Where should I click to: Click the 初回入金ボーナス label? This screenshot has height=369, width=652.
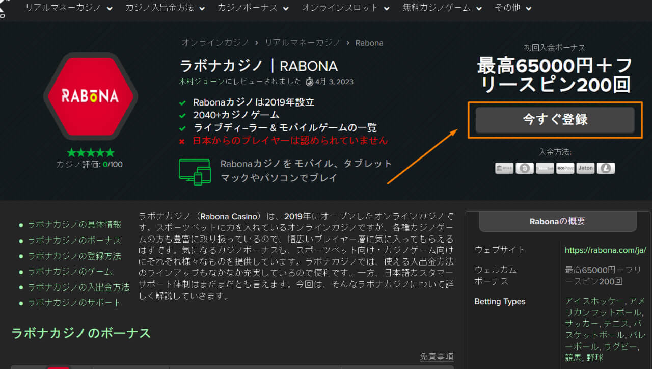(x=555, y=48)
